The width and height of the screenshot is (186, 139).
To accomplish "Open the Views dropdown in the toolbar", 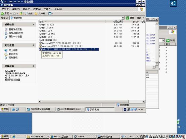I will tap(51, 14).
